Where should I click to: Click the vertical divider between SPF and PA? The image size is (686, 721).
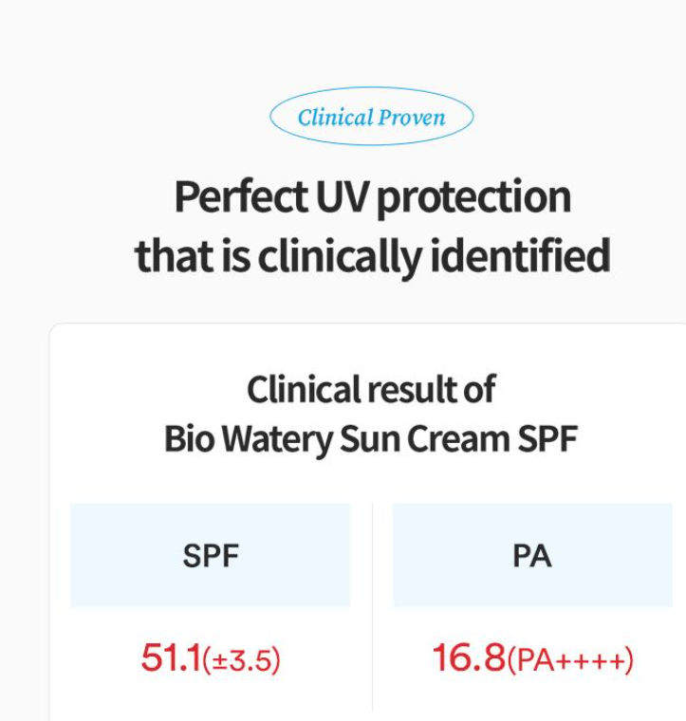(x=372, y=607)
